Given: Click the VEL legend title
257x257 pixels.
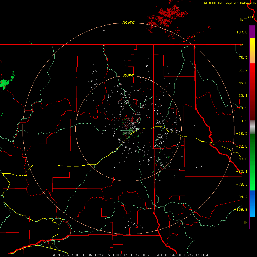Looking at the screenshot, I should tap(251, 17).
